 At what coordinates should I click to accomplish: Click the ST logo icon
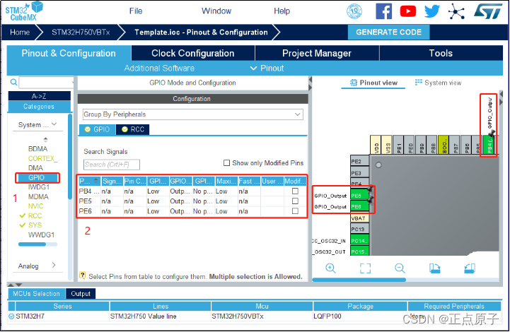point(488,11)
